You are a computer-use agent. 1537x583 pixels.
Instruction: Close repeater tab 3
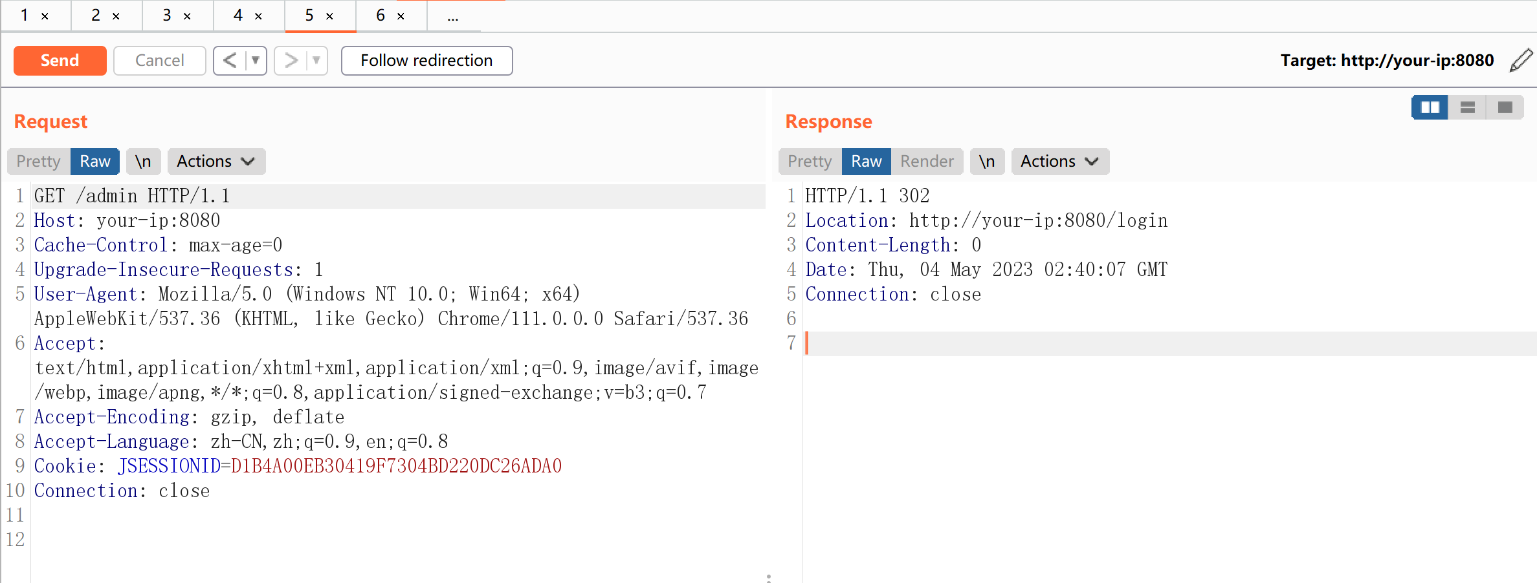(x=187, y=16)
